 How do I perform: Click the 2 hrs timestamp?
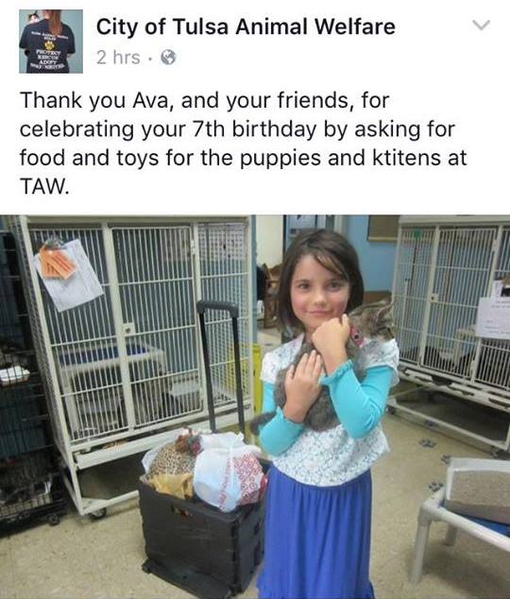point(118,58)
